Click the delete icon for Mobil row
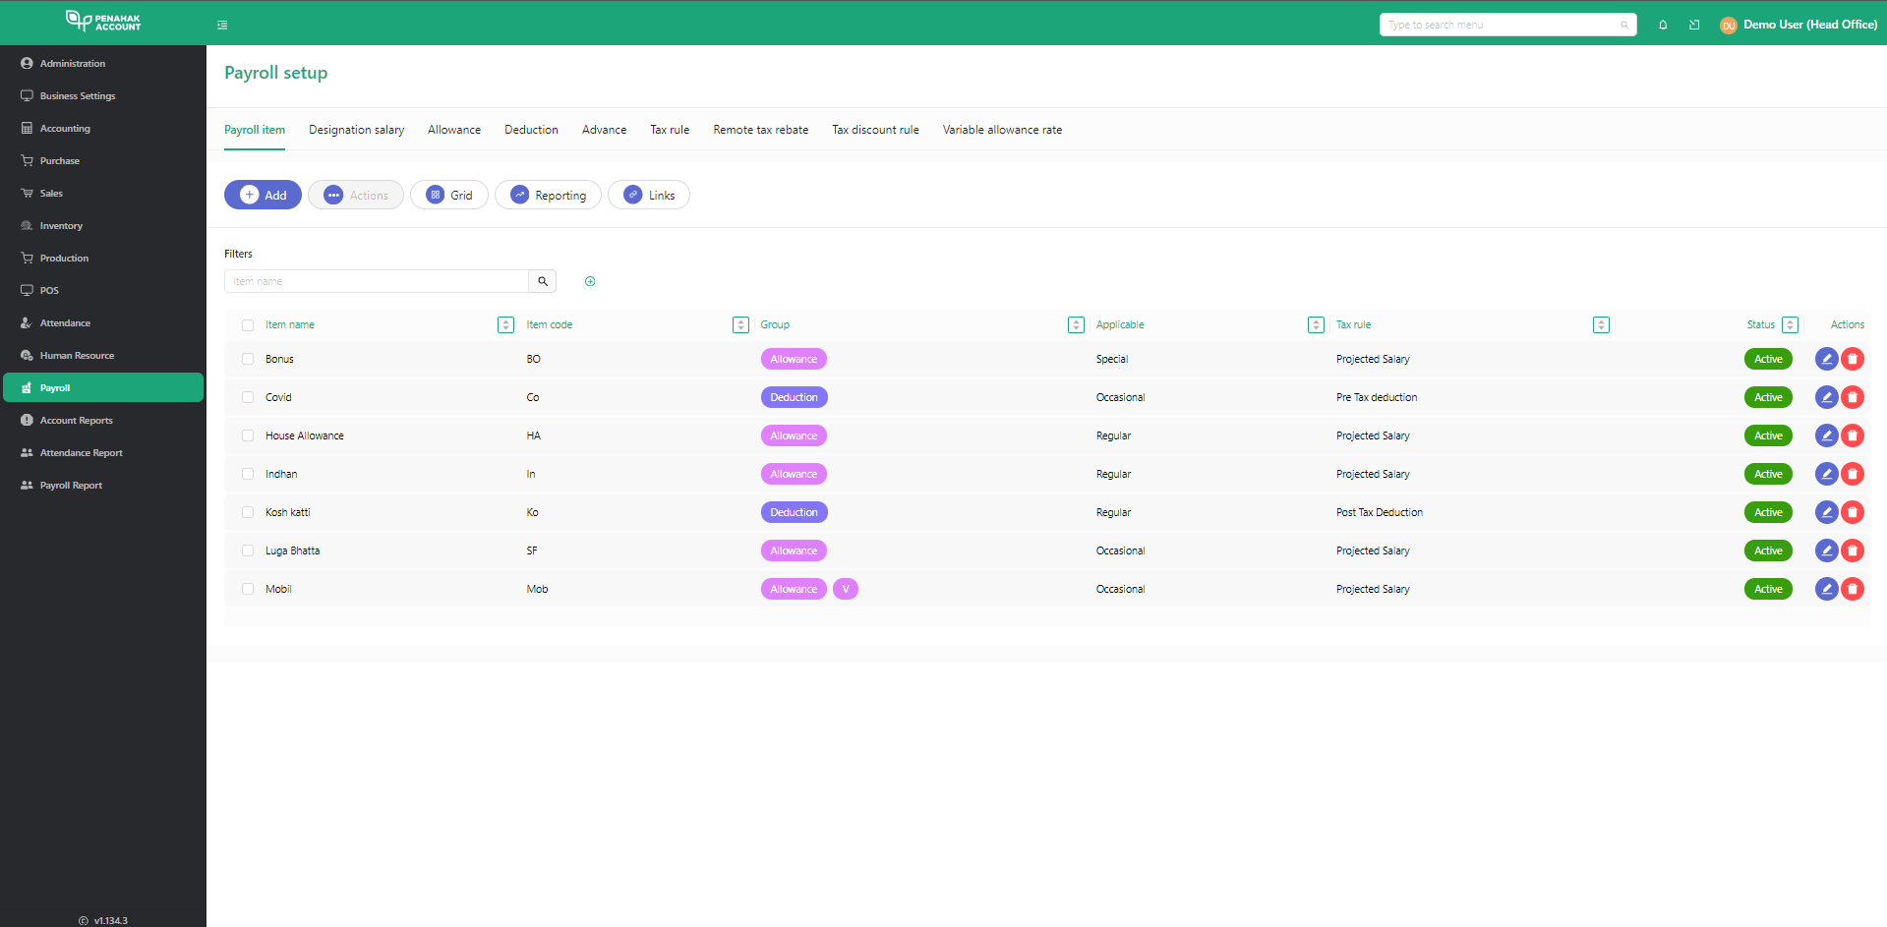Screen dimensions: 1887x927 tap(1853, 589)
